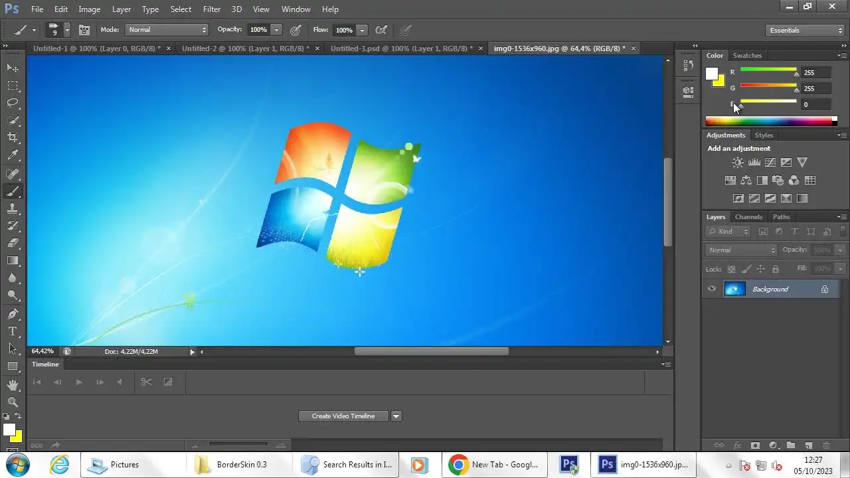Select the Crop tool
The height and width of the screenshot is (478, 850).
13,137
